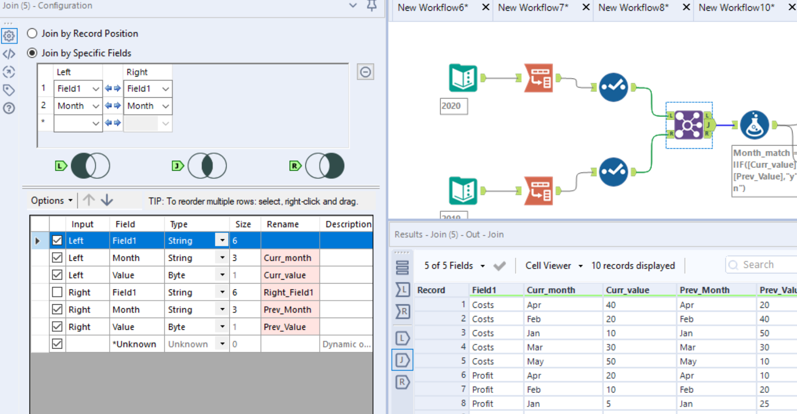Switch to the New Workflow10* tab
The image size is (797, 414).
pyautogui.click(x=736, y=7)
